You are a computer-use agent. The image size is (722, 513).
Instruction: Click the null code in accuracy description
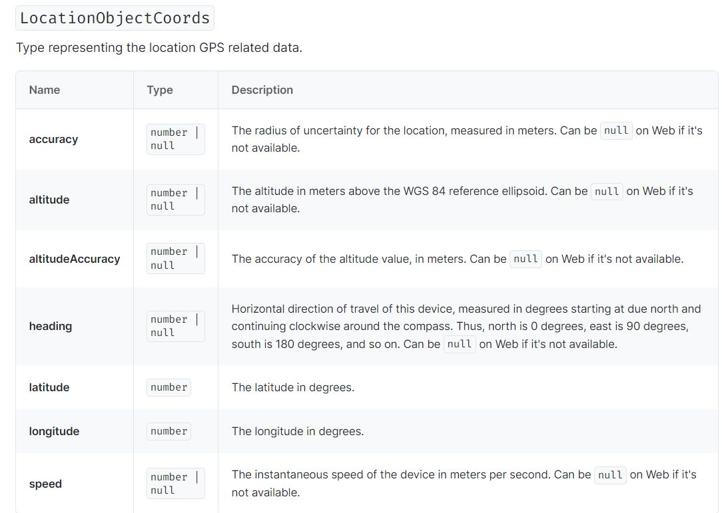(616, 130)
